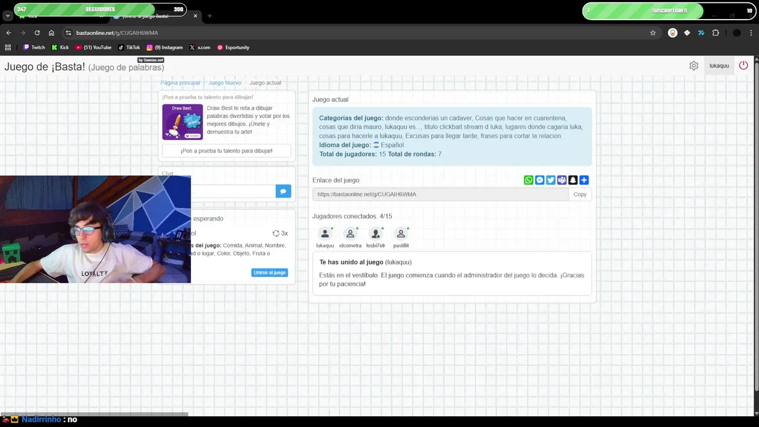The width and height of the screenshot is (759, 427).
Task: Log out with the red power icon
Action: [x=744, y=65]
